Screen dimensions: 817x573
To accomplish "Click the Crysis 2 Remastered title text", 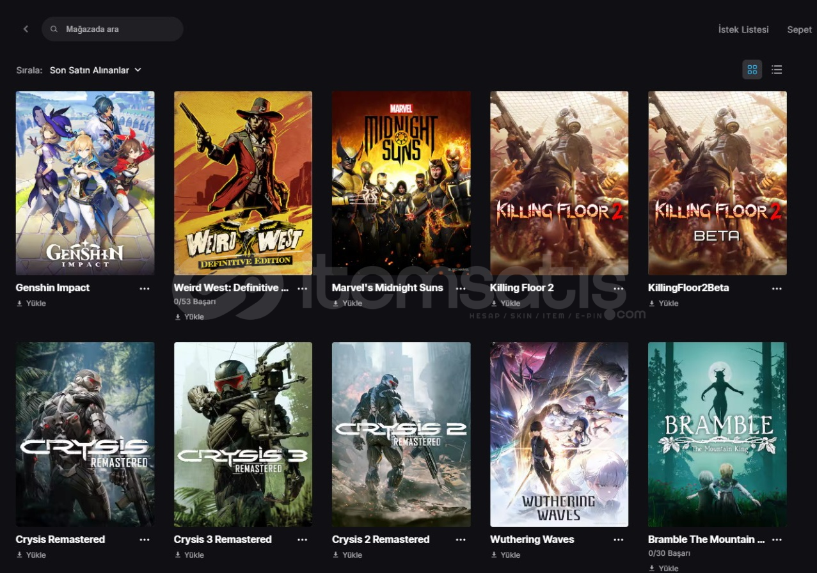I will click(381, 539).
